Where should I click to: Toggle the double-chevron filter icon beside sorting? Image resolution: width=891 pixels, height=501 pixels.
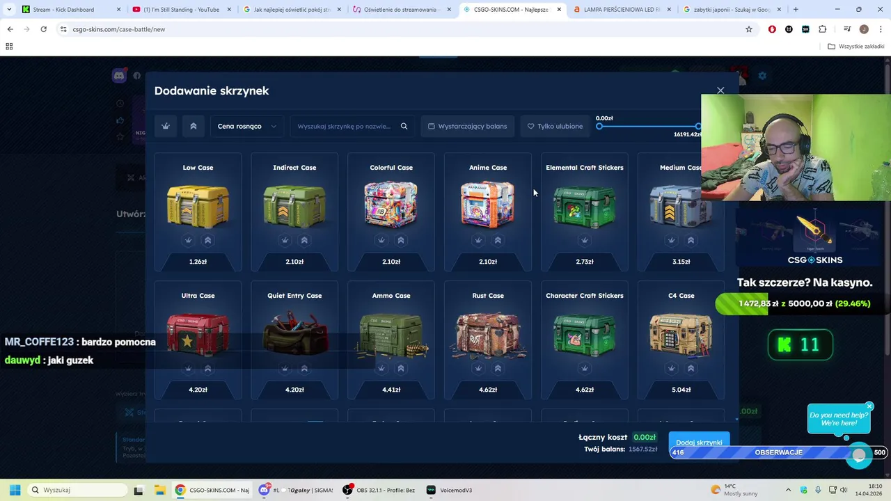(194, 126)
